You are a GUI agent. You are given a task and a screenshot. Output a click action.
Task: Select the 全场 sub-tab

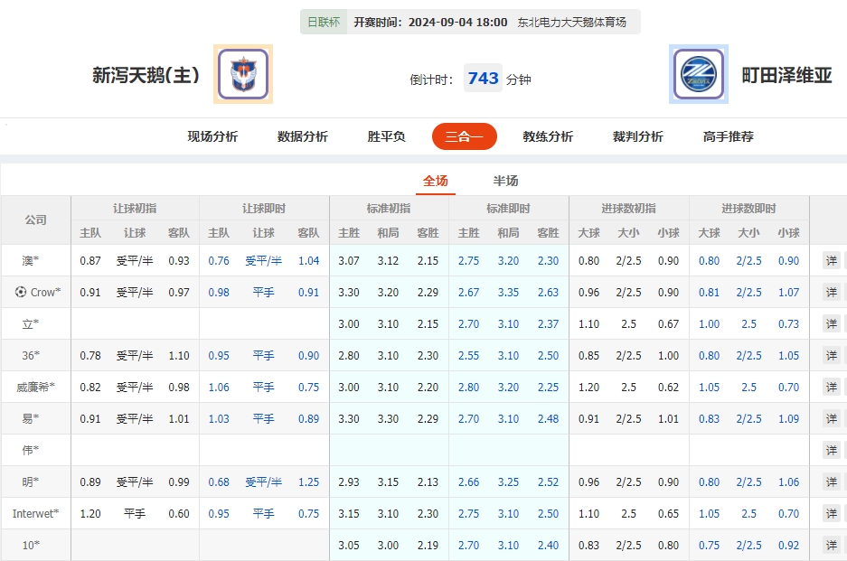435,180
